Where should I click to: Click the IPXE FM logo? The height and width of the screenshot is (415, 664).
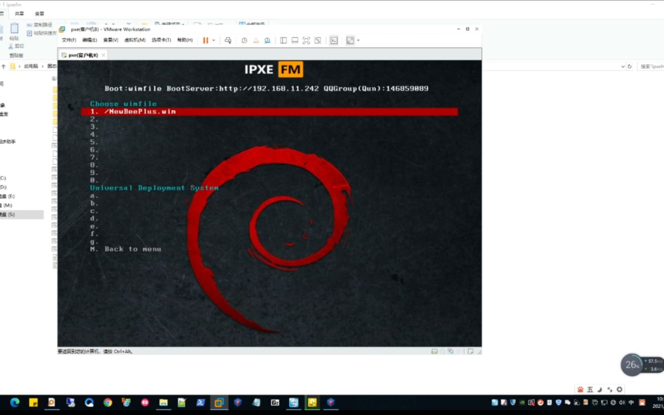tap(273, 69)
